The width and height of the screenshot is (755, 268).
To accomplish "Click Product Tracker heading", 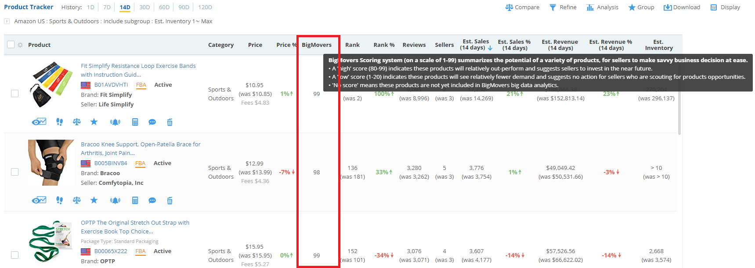I will 29,7.
